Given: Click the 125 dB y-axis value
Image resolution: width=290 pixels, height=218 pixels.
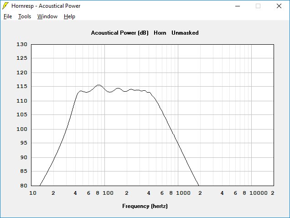Looking at the screenshot, I should 22,58.
